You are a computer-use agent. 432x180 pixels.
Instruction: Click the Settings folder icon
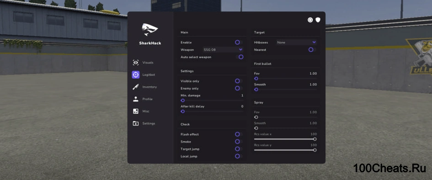pos(136,123)
